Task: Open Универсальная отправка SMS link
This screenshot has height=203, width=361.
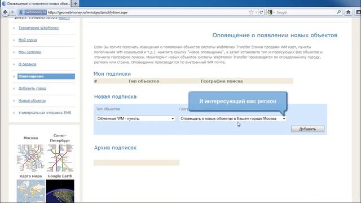Action: tap(45, 113)
